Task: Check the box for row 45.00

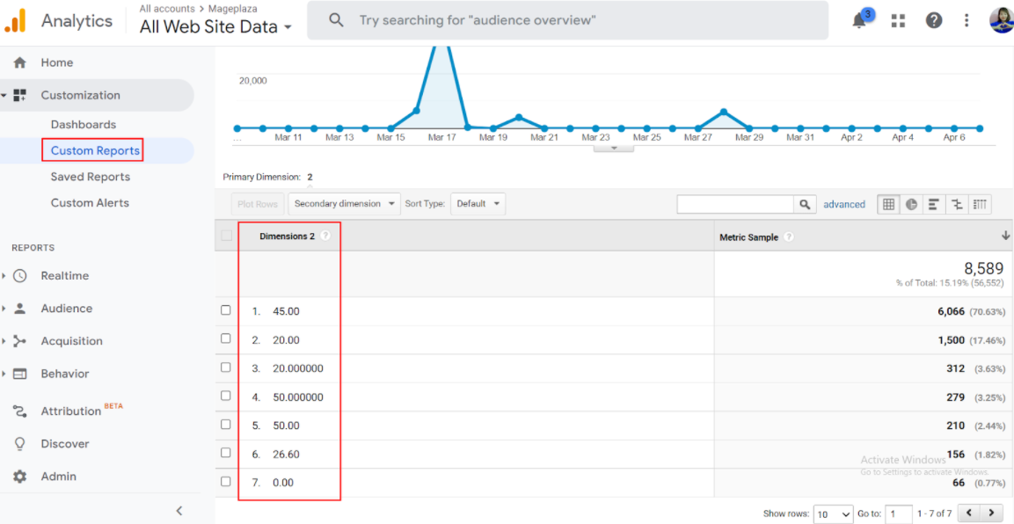Action: (x=226, y=310)
